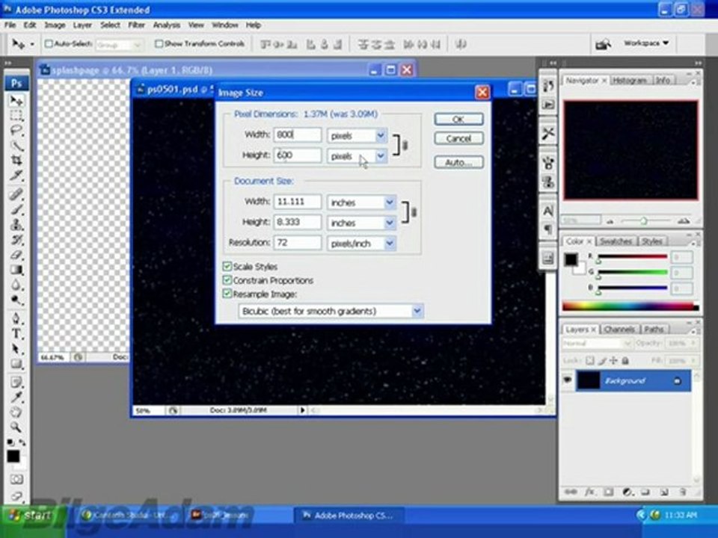Open layer blend mode Normal dropdown

coord(597,343)
